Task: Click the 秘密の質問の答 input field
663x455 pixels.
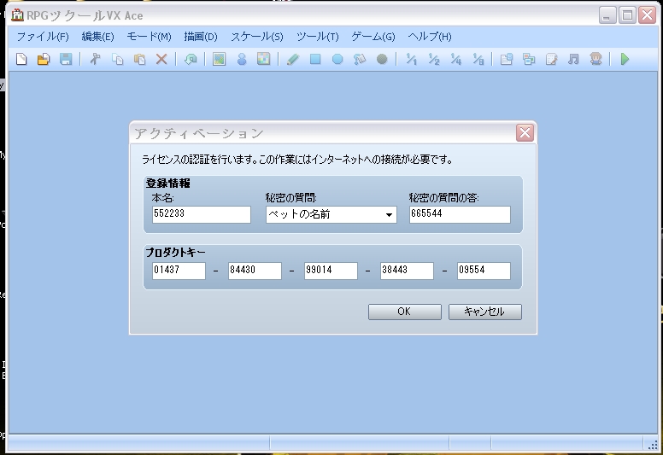Action: (460, 214)
